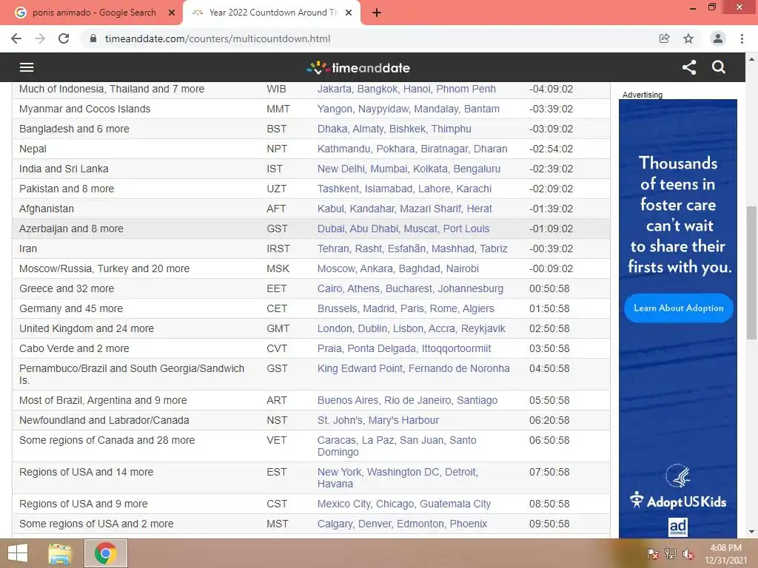Open Chrome three-dot menu
Screen dimensions: 758x568
click(x=742, y=38)
